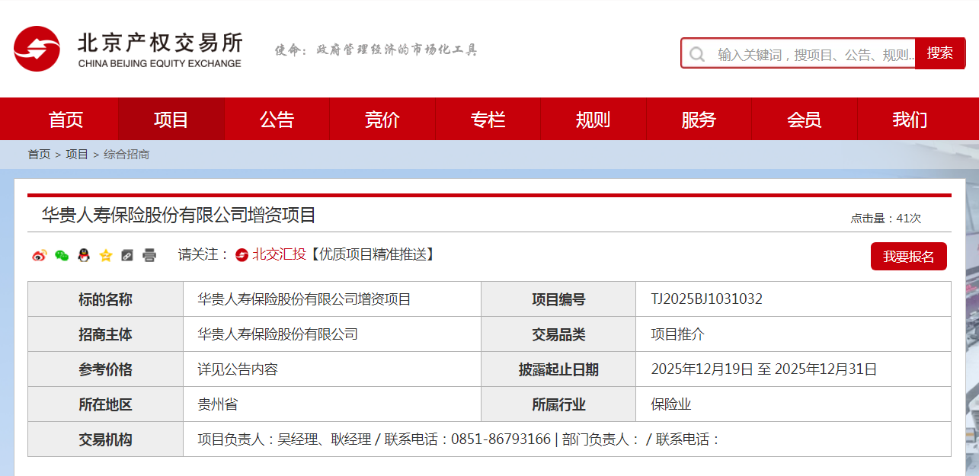
Task: Click the project title 华贵人寿保险股份有限公司增资项目 heading
Action: click(x=178, y=216)
